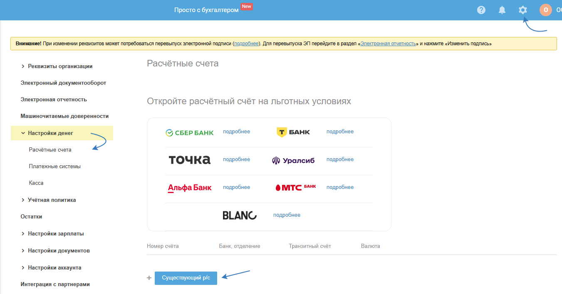Click the Точка bank logo
562x294 pixels.
[x=190, y=160]
